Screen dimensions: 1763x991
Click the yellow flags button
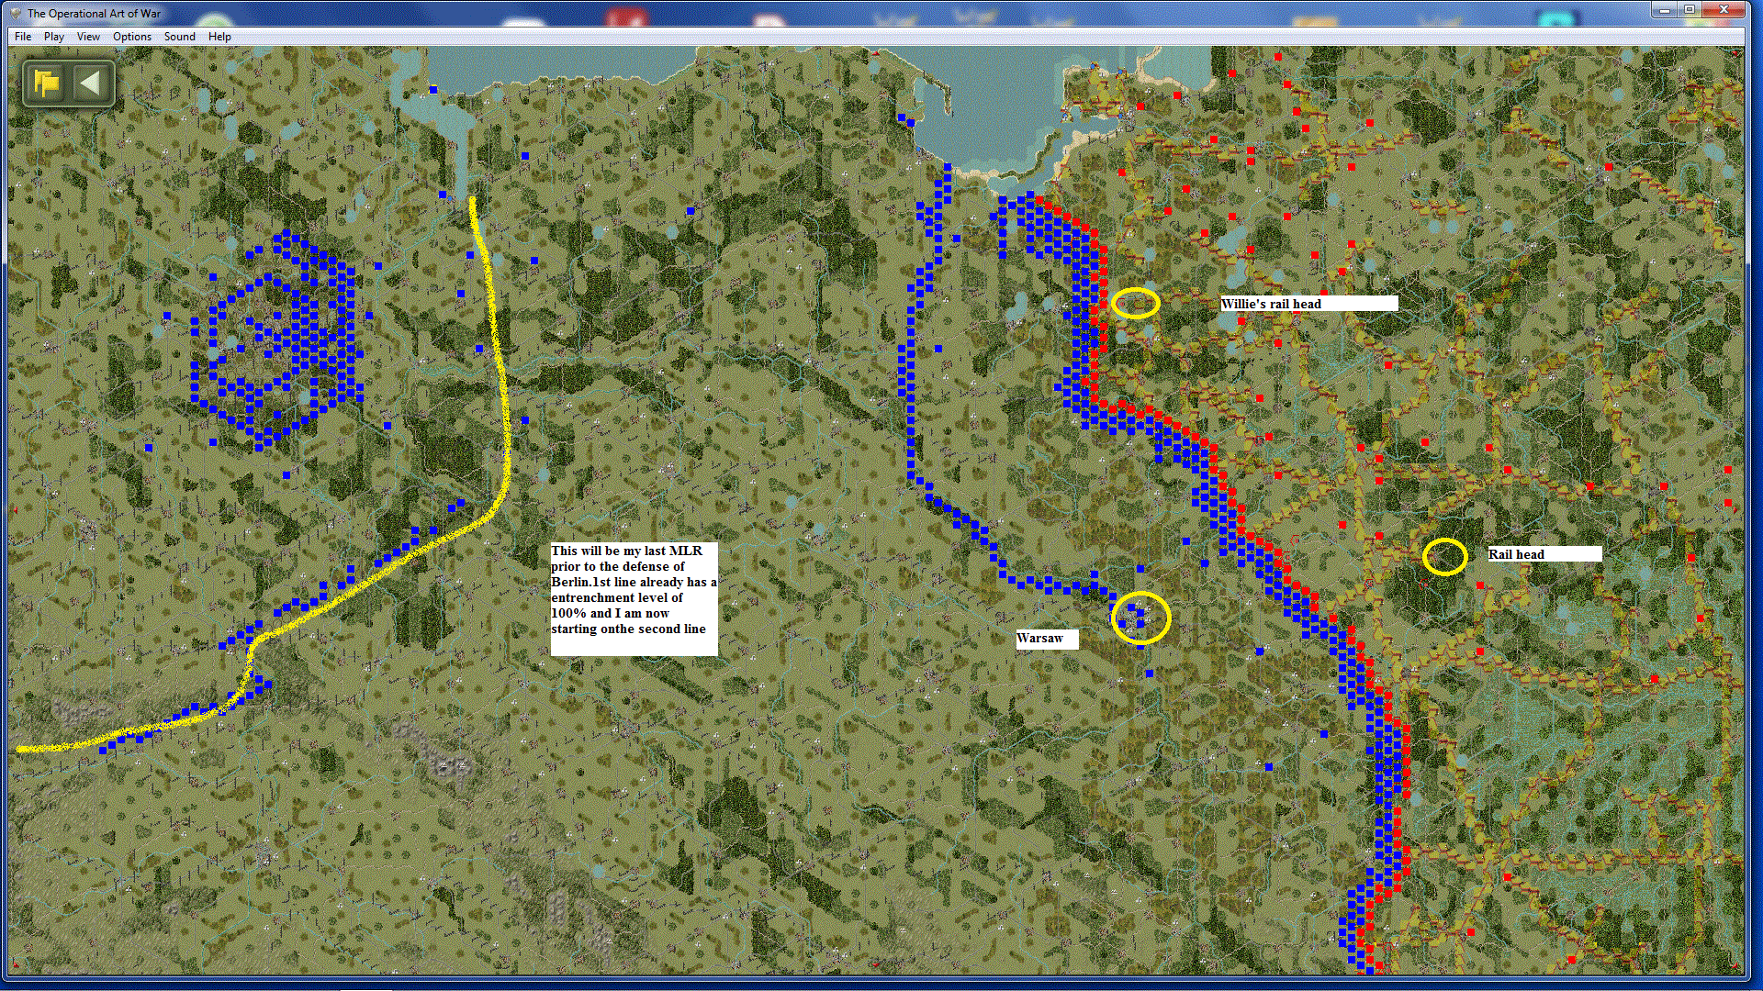46,84
